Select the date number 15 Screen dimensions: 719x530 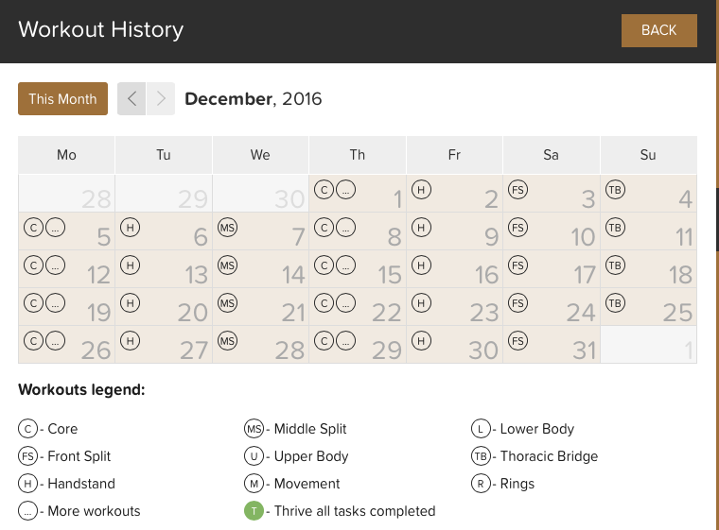[390, 275]
